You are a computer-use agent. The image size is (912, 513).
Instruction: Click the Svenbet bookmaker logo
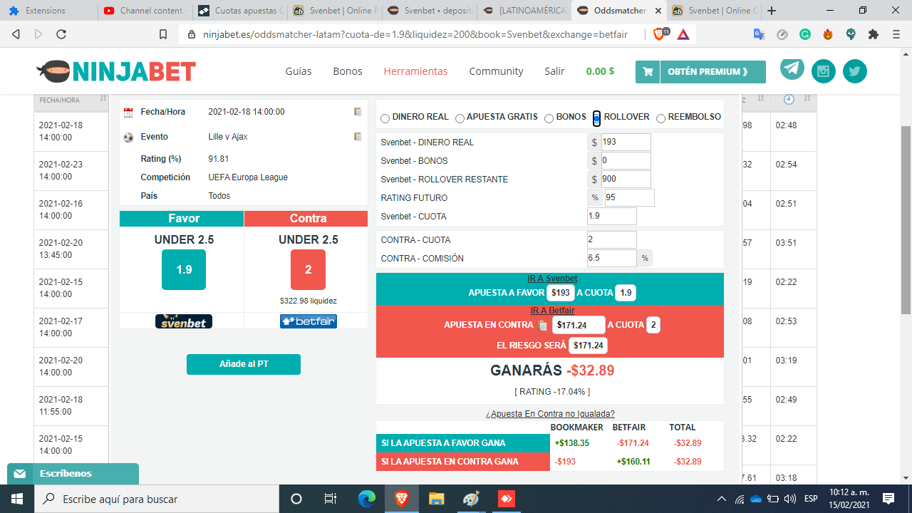pos(184,321)
